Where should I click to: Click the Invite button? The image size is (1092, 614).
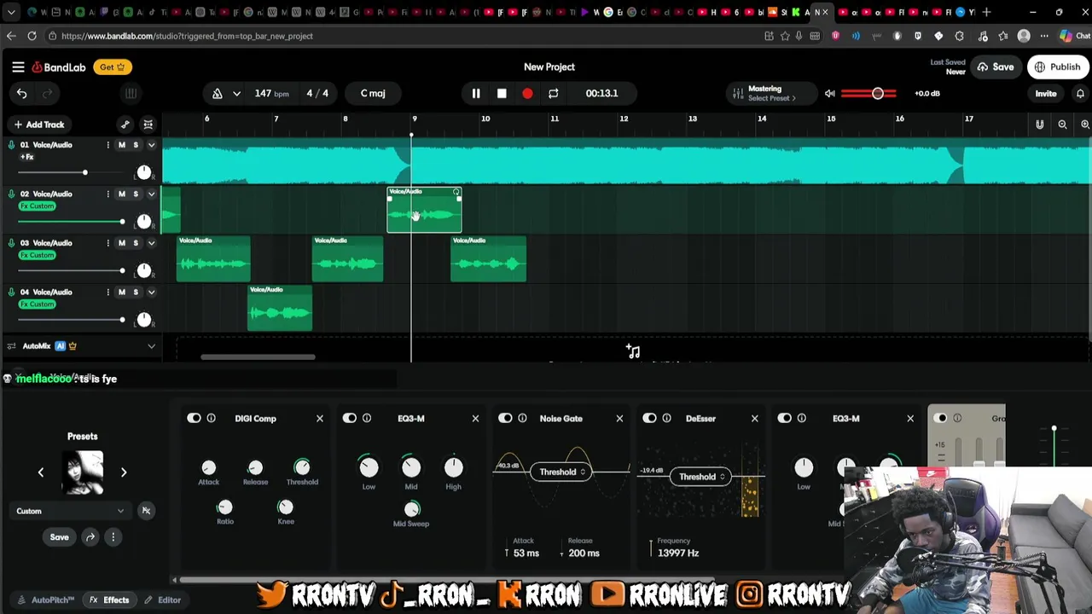pyautogui.click(x=1046, y=94)
